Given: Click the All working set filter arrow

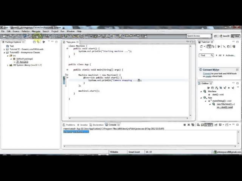Looking at the screenshot, I should [x=217, y=55].
